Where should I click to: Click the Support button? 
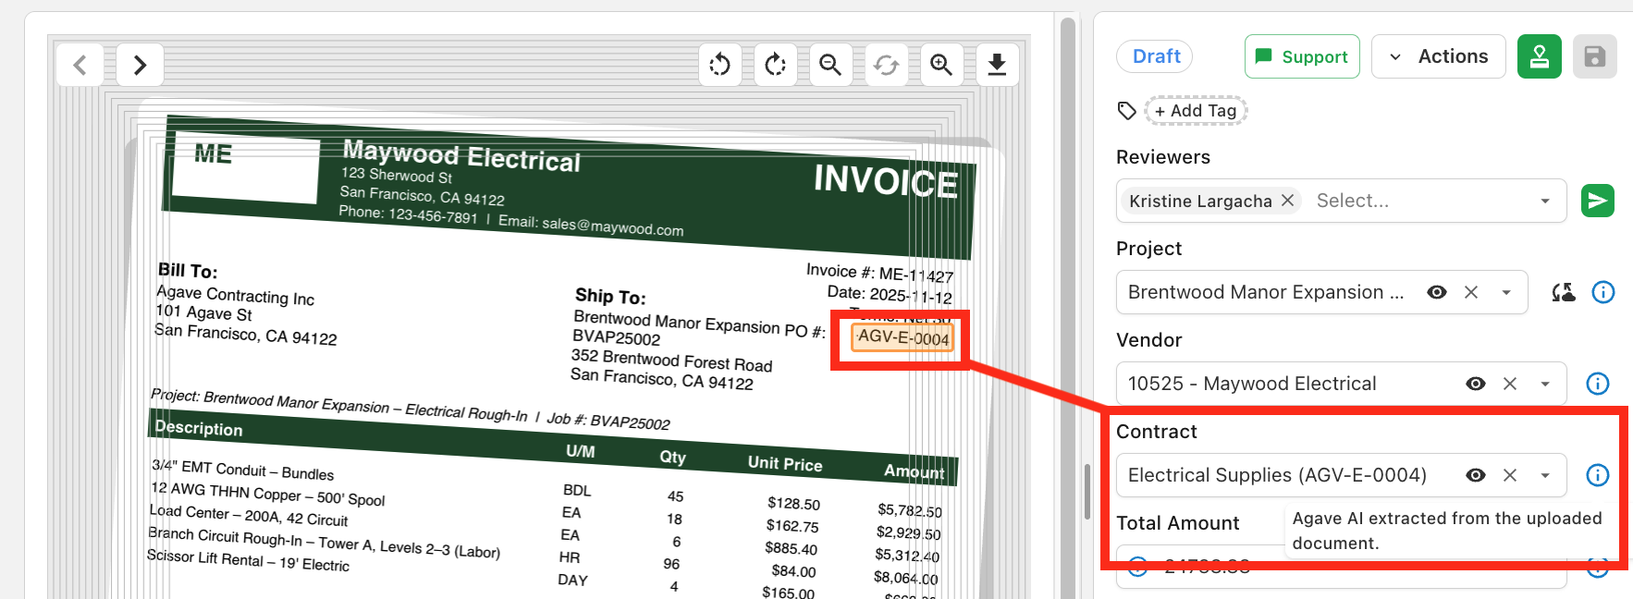1302,56
